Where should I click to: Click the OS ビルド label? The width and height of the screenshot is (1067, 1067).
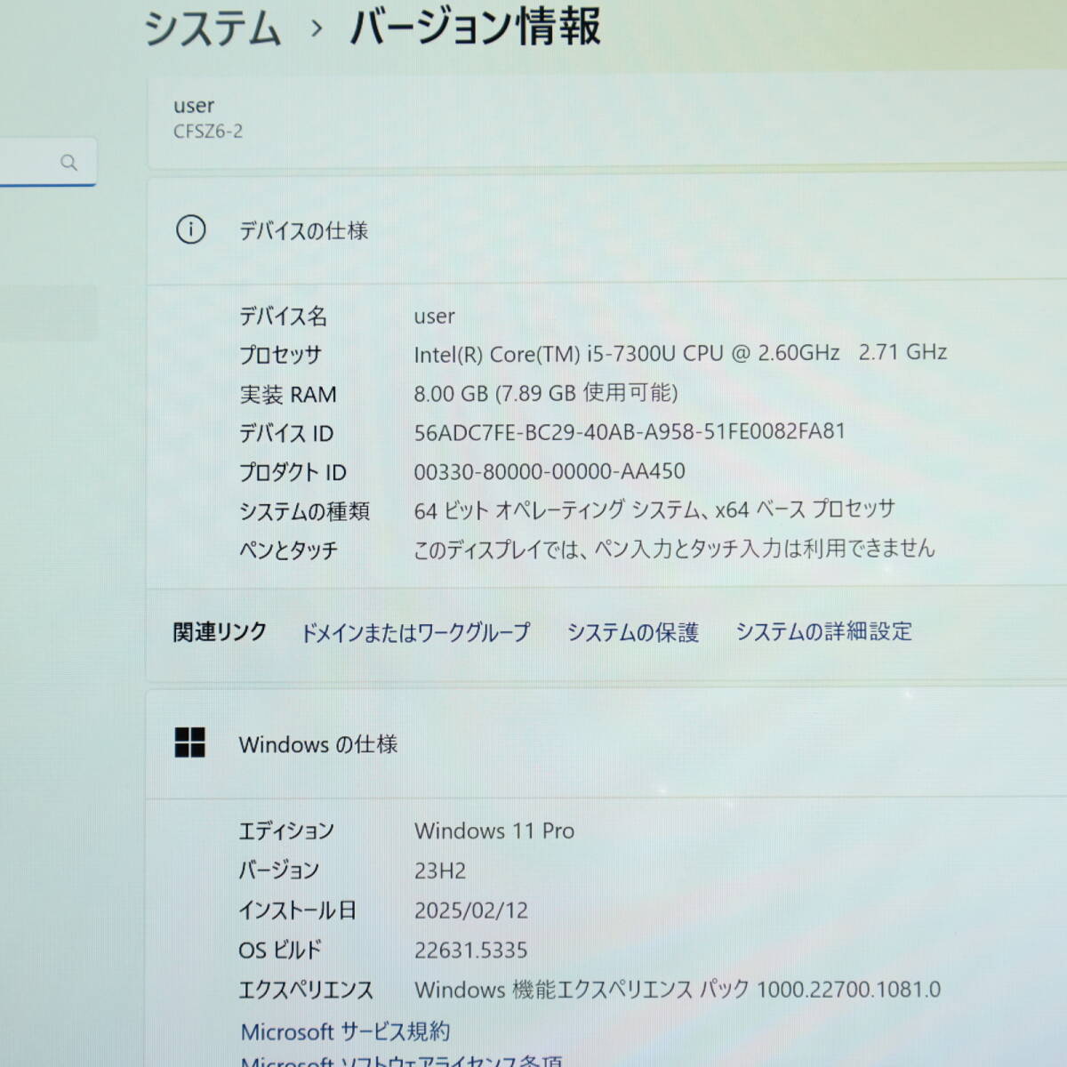[280, 950]
